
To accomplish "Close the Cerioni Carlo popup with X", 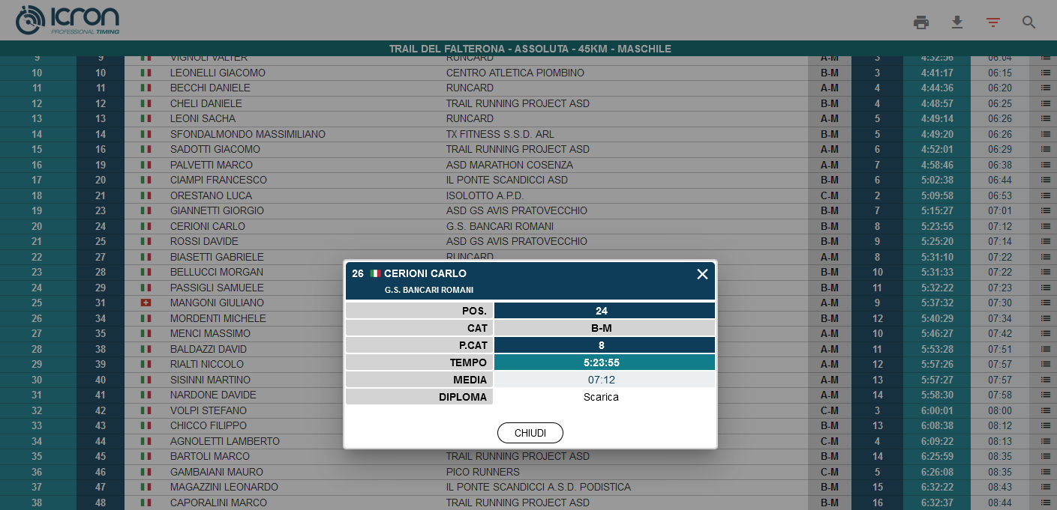I will [702, 274].
